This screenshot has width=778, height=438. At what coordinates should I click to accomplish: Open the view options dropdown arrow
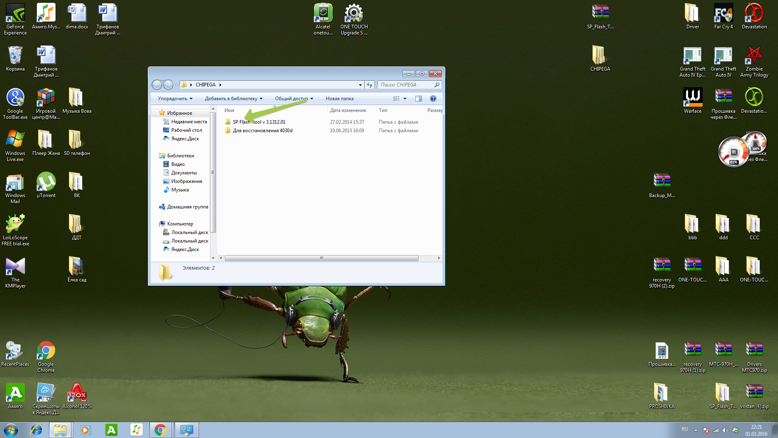coord(405,99)
